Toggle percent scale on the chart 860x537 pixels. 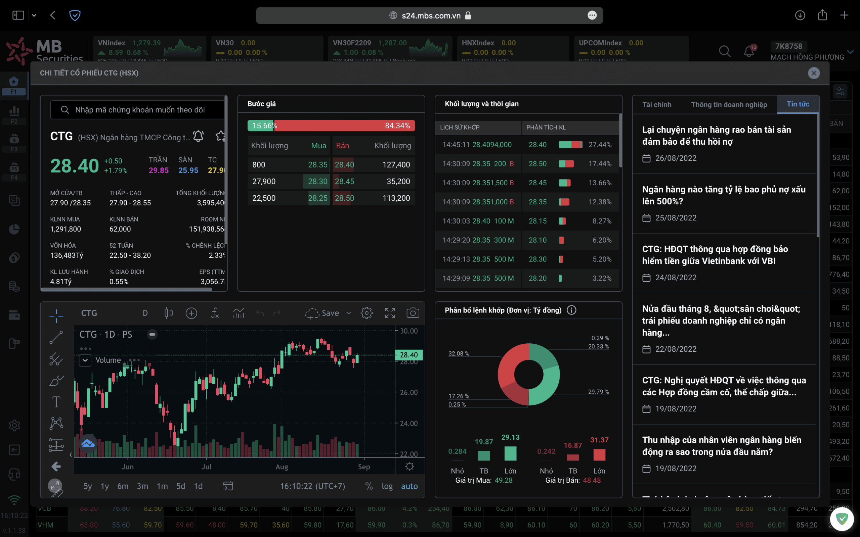coord(369,486)
